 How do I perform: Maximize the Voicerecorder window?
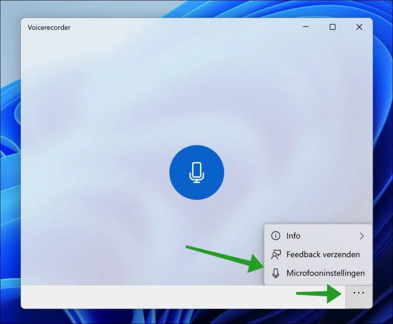(x=332, y=27)
